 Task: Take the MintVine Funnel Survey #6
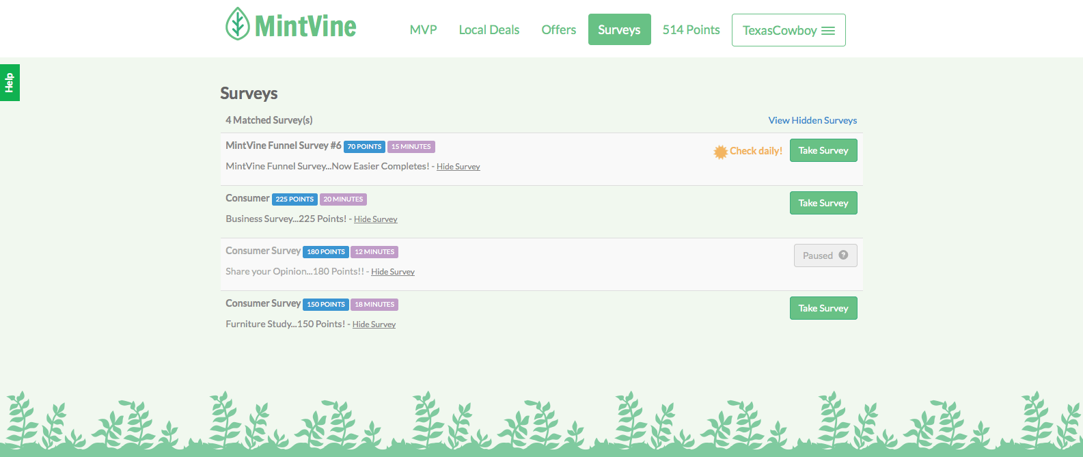tap(823, 150)
